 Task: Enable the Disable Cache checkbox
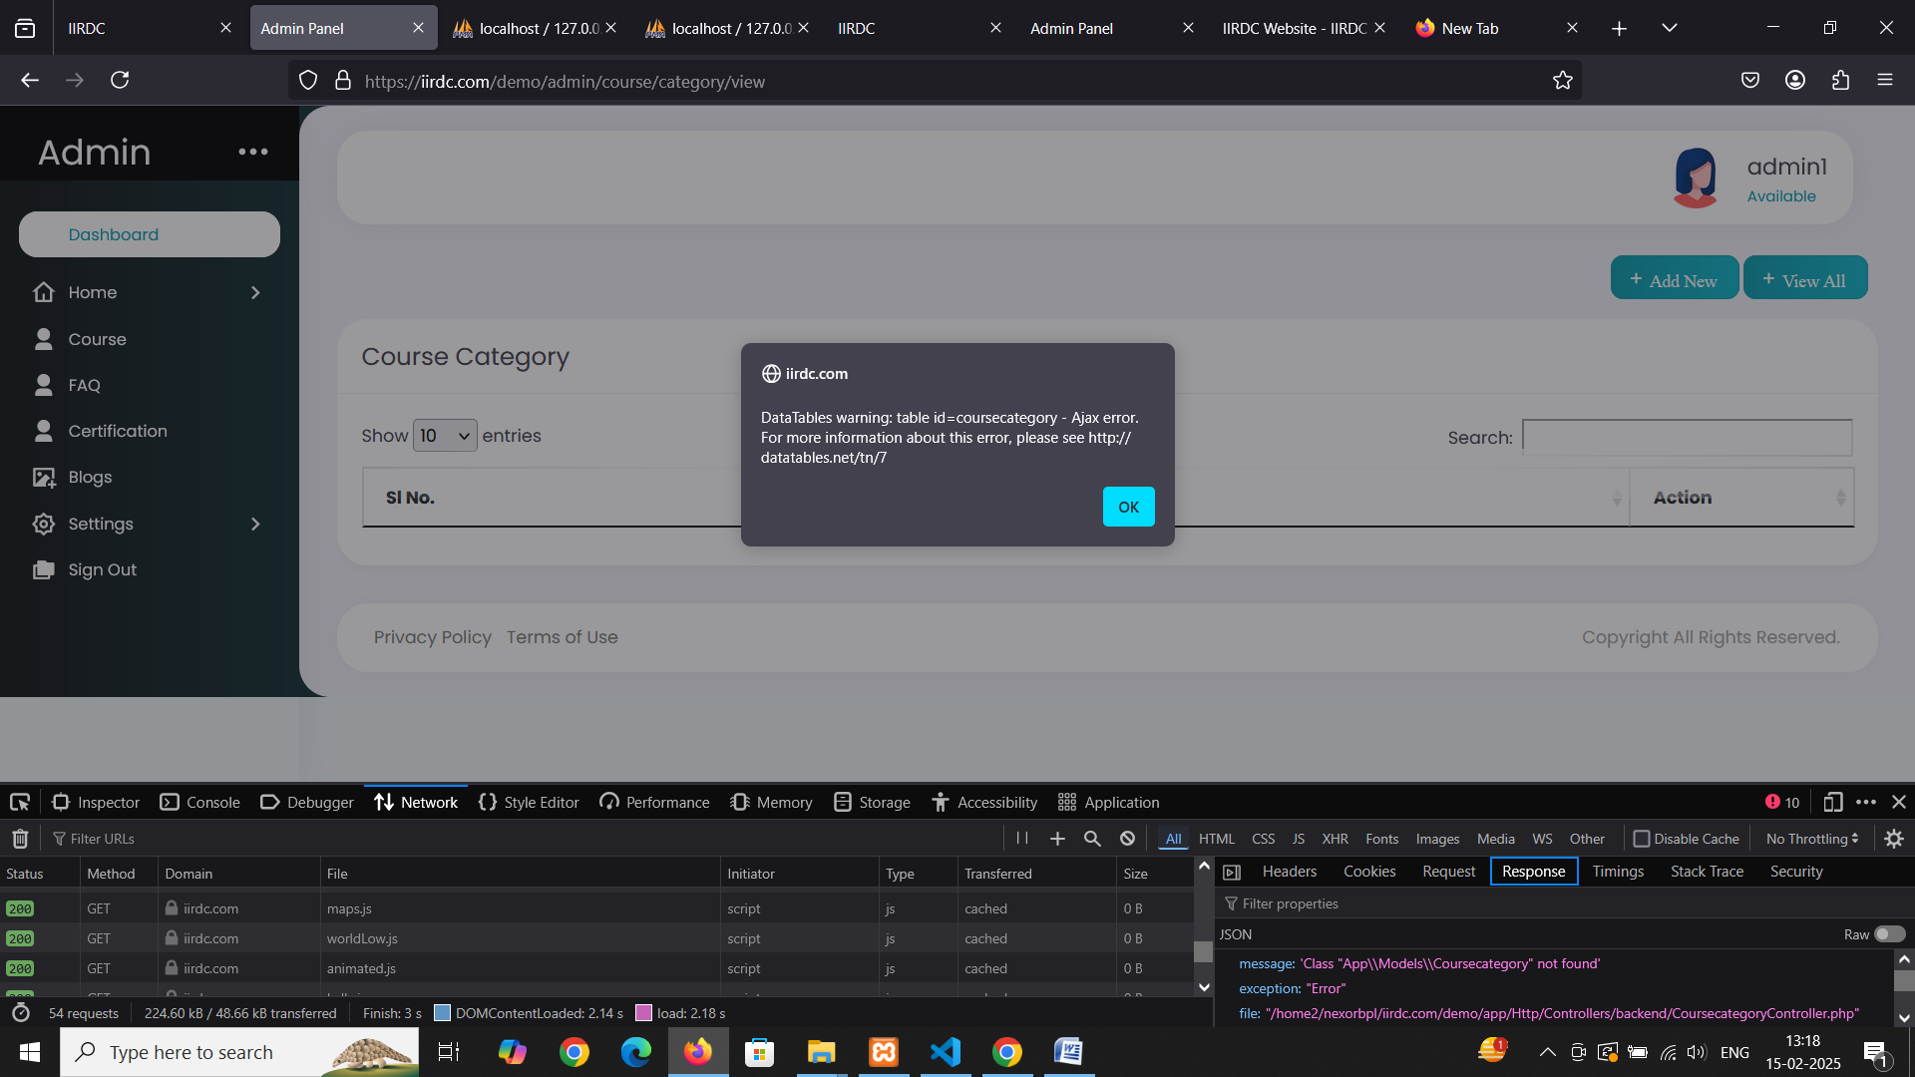click(x=1642, y=839)
